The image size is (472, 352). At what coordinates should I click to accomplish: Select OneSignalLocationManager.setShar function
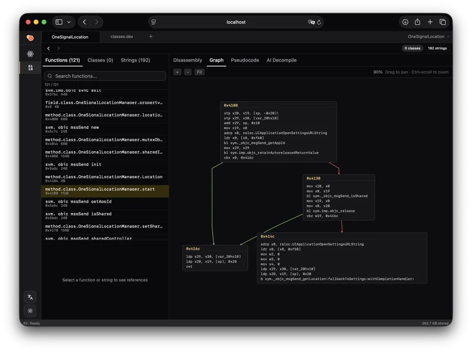point(105,228)
